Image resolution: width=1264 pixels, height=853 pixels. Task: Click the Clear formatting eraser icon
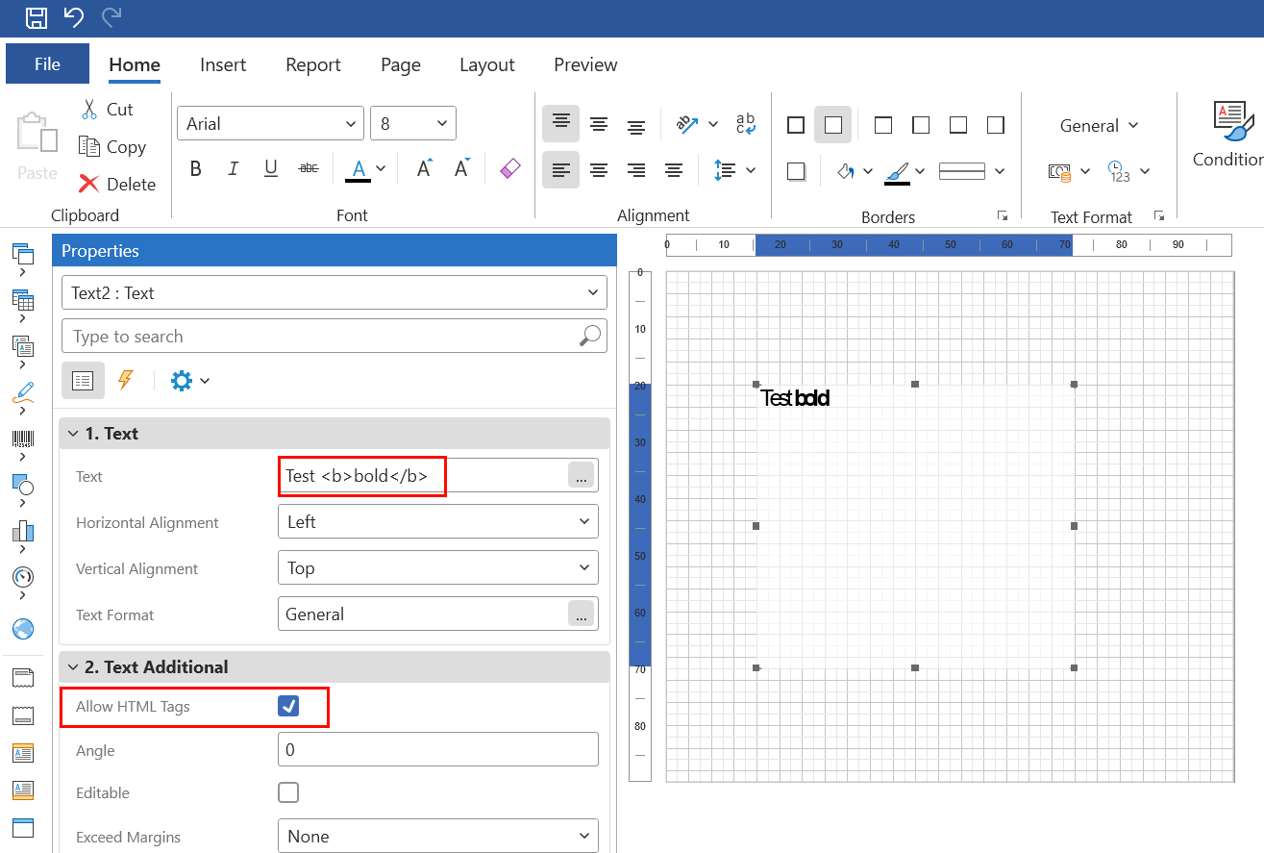click(510, 169)
